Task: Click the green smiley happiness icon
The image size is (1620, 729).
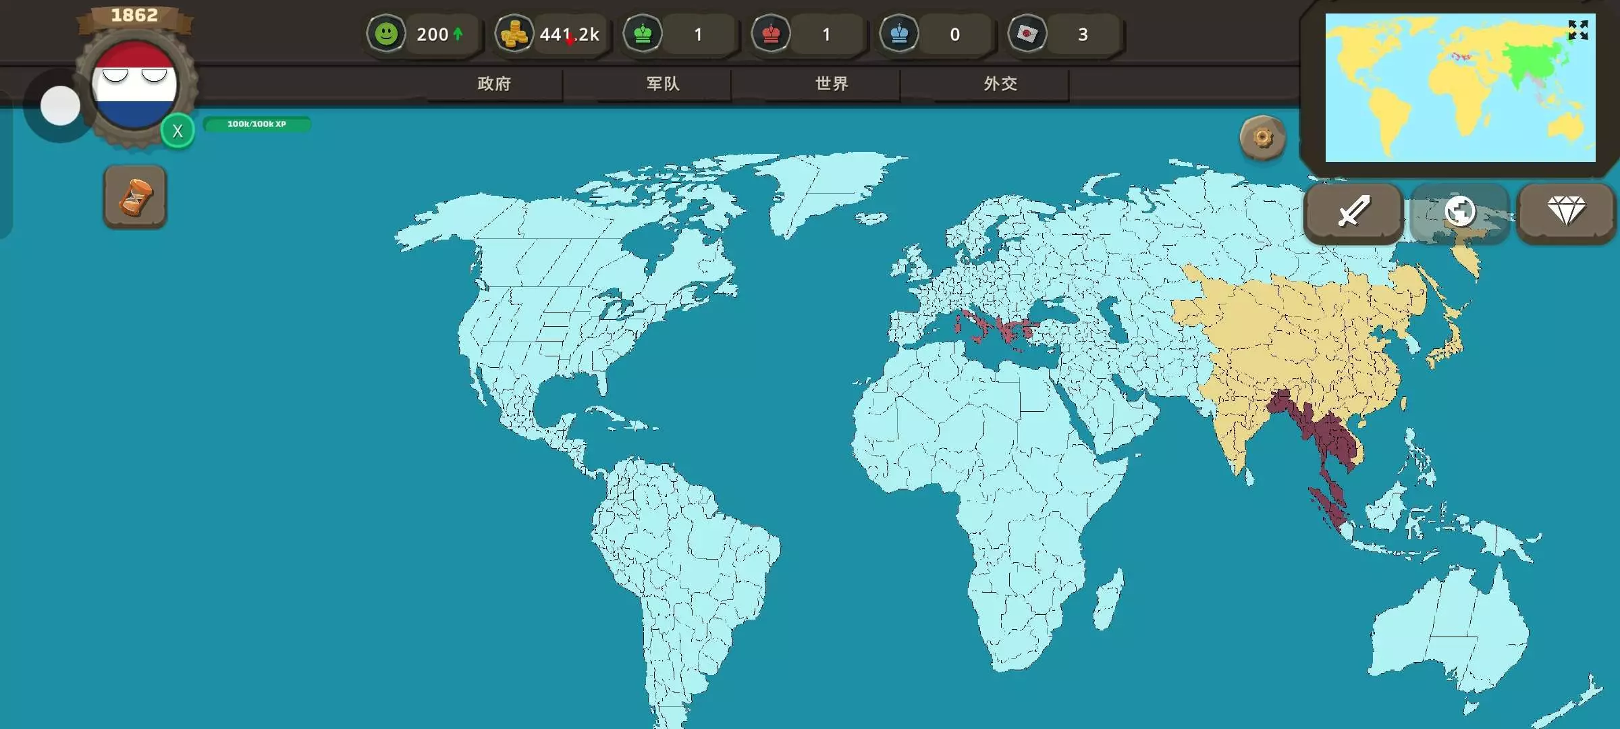Action: click(x=386, y=34)
